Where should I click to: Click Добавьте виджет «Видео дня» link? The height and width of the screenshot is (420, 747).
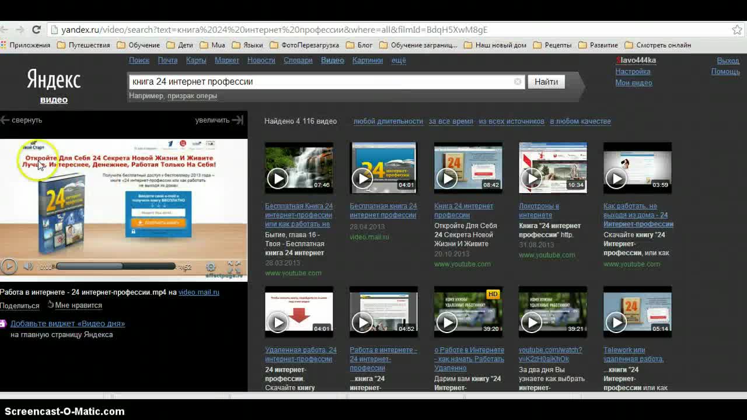tap(68, 323)
